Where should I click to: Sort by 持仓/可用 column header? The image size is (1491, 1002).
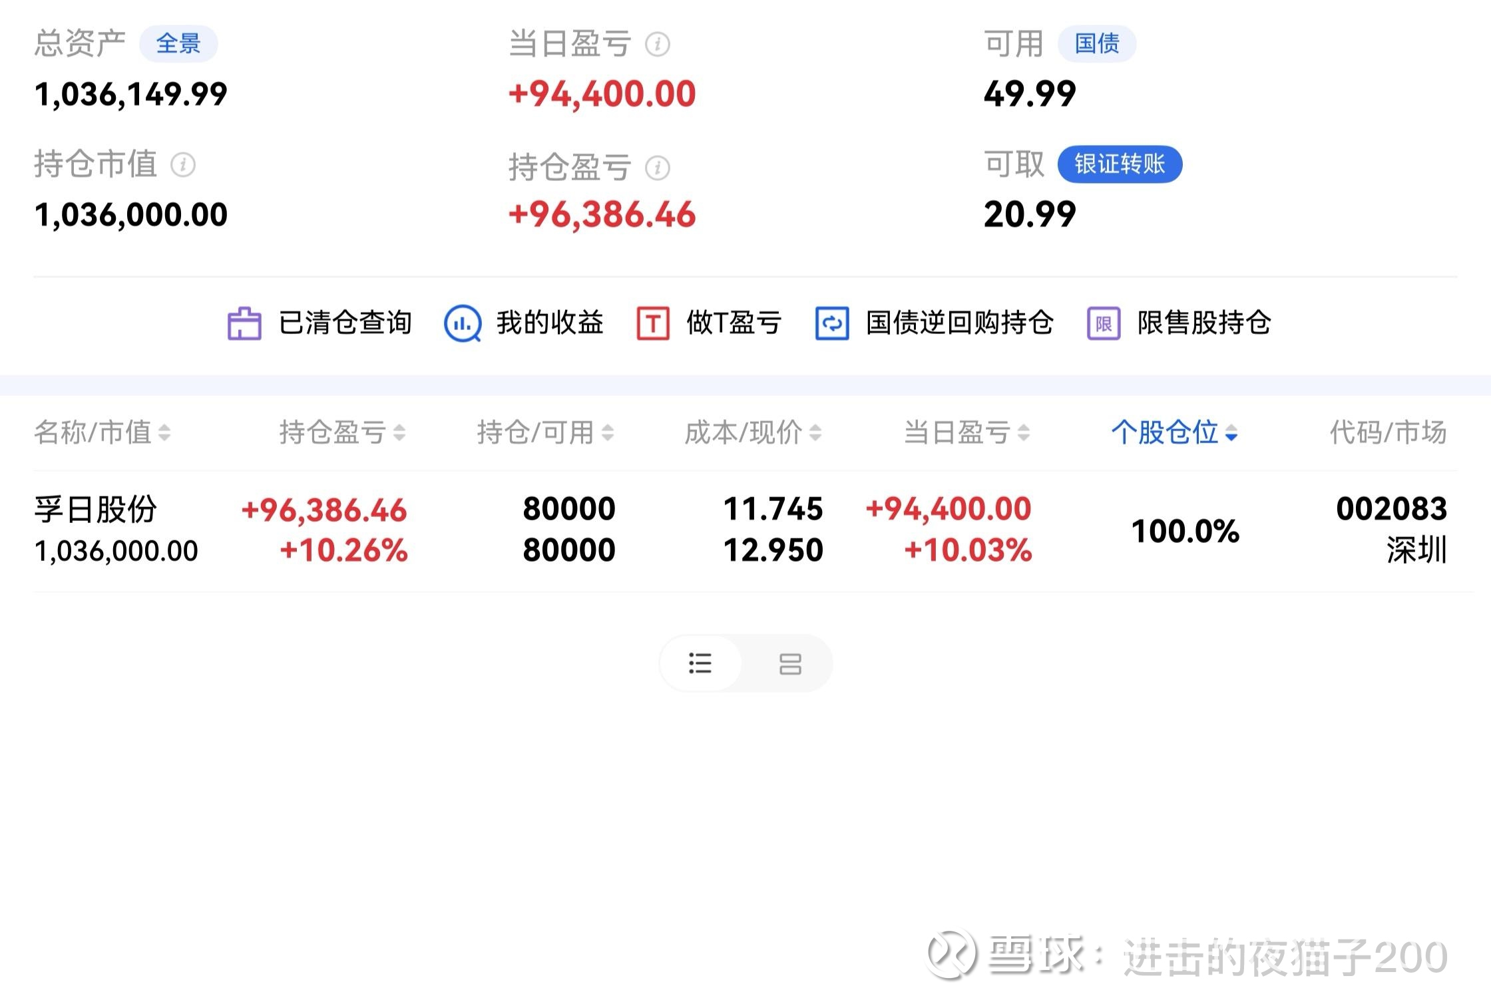click(x=544, y=433)
